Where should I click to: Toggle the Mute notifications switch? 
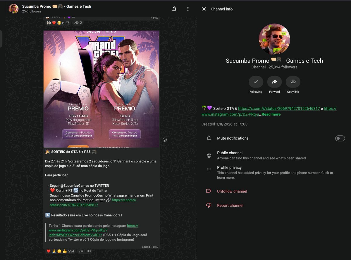[x=340, y=138]
